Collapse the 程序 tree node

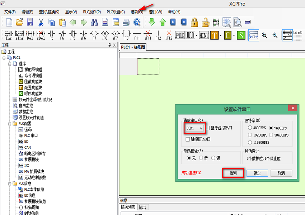(x=9, y=64)
